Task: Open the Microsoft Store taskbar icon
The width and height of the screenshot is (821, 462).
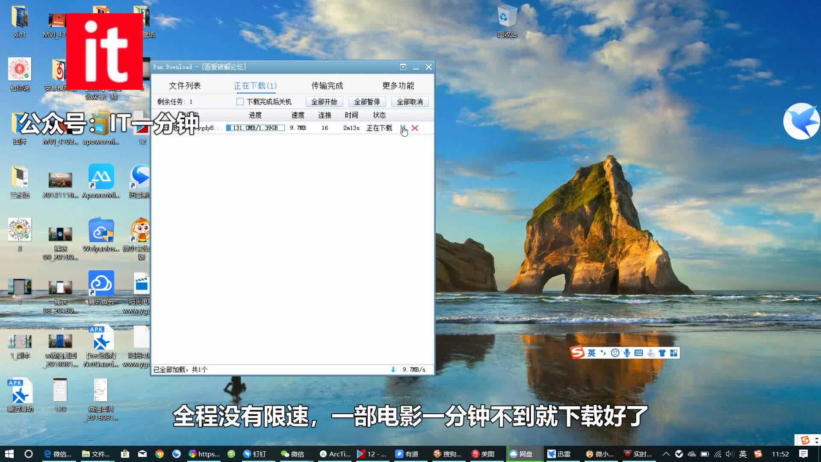Action: tap(125, 454)
